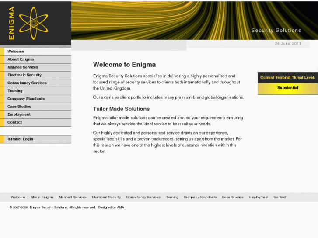Open the Training link in the footer
The image size is (318, 238).
pos(172,197)
